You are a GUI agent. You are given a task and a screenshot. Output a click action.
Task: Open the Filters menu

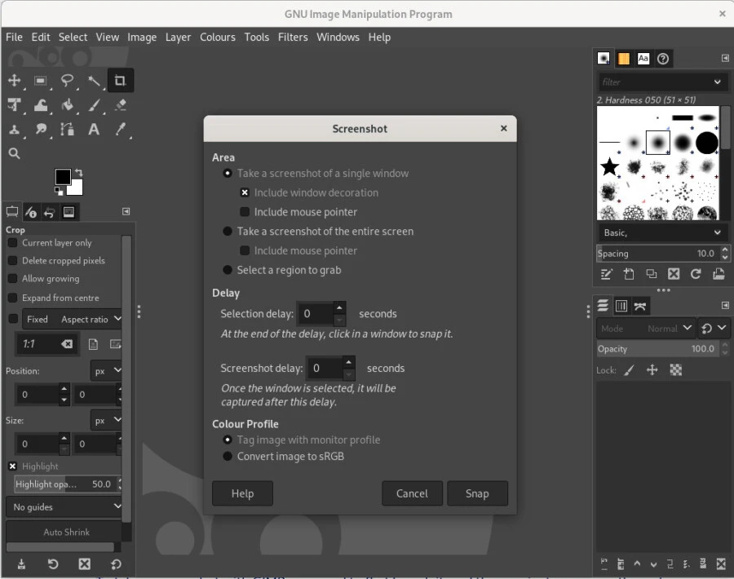pyautogui.click(x=293, y=38)
